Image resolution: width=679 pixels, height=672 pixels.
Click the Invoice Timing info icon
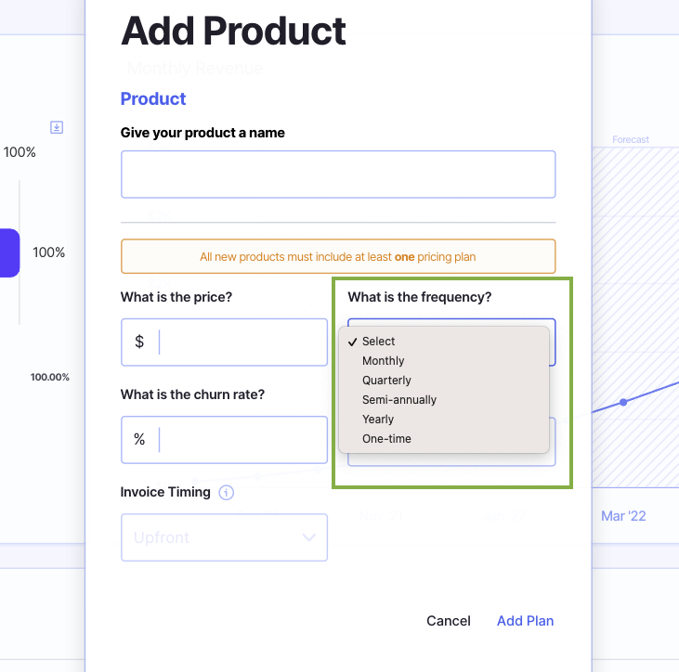point(227,493)
